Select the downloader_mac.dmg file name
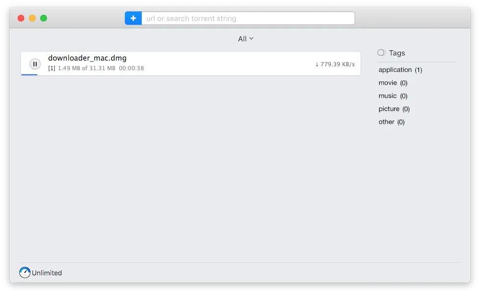This screenshot has width=480, height=294. point(87,58)
